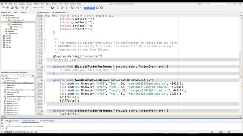Screen dimensions: 243x136
Task: Click the Clean and Build icon
Action: click(62, 8)
